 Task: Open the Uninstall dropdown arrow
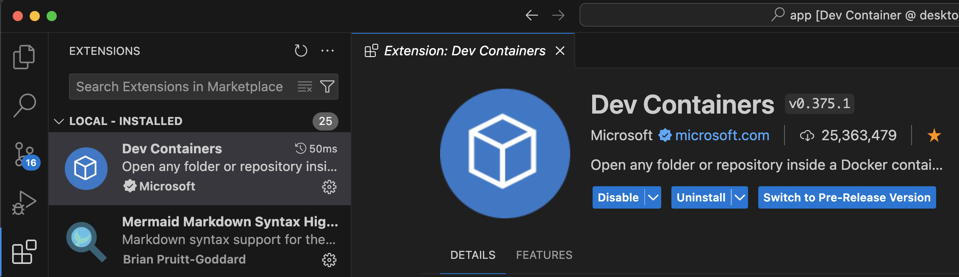coord(740,198)
